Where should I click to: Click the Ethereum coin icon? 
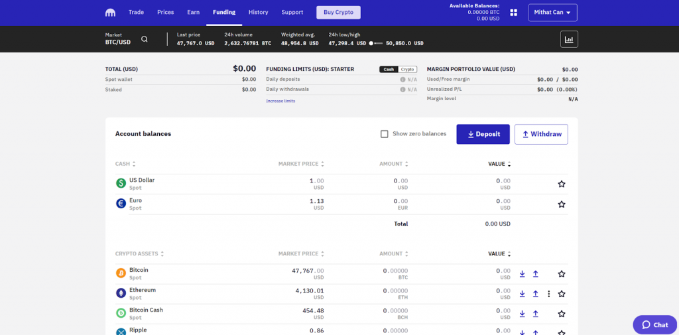(121, 293)
